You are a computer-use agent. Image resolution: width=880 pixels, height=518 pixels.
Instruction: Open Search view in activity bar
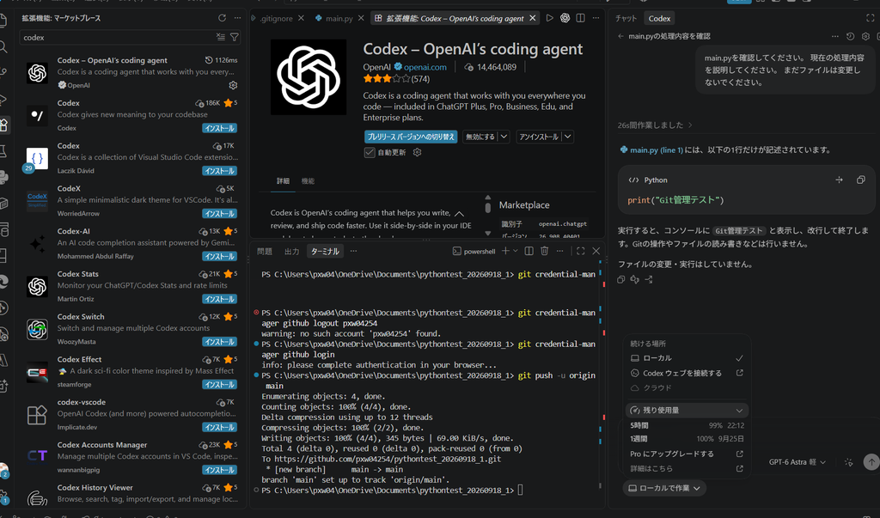click(x=4, y=46)
